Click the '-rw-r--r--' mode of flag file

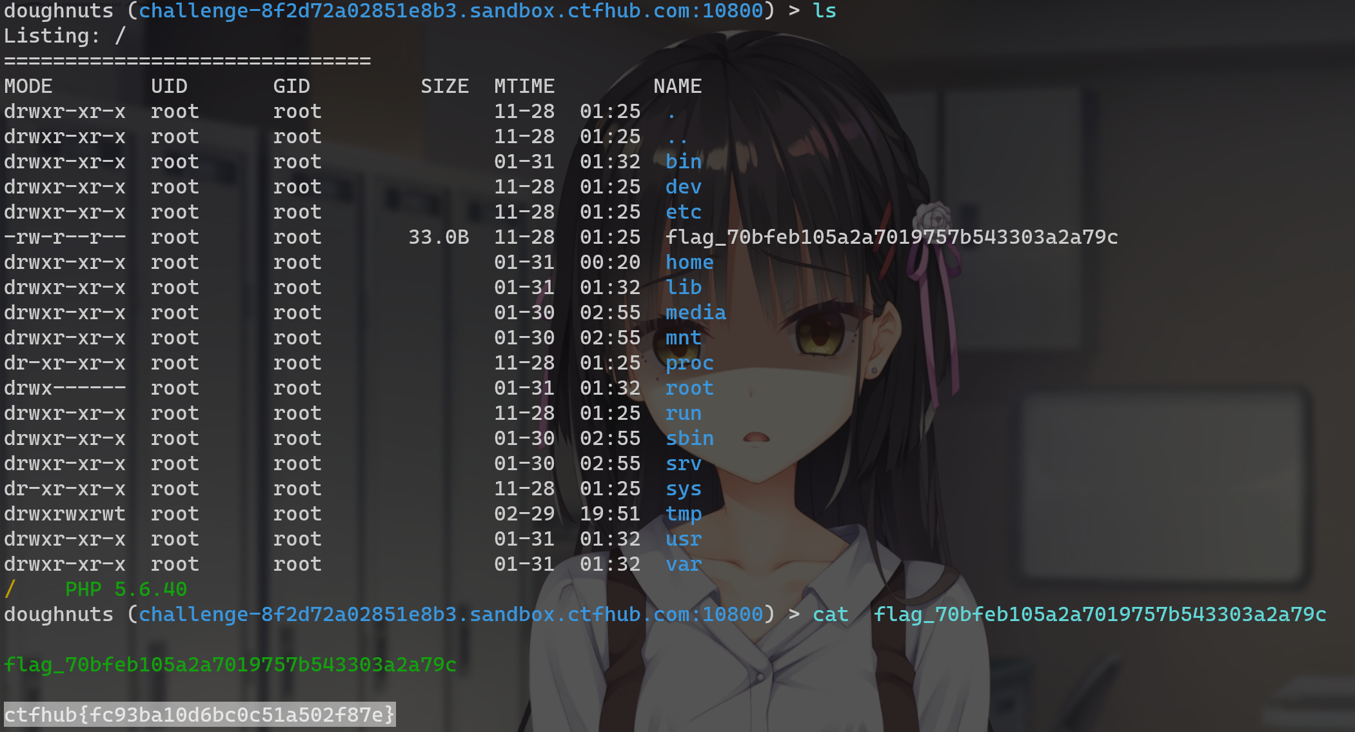(x=65, y=237)
